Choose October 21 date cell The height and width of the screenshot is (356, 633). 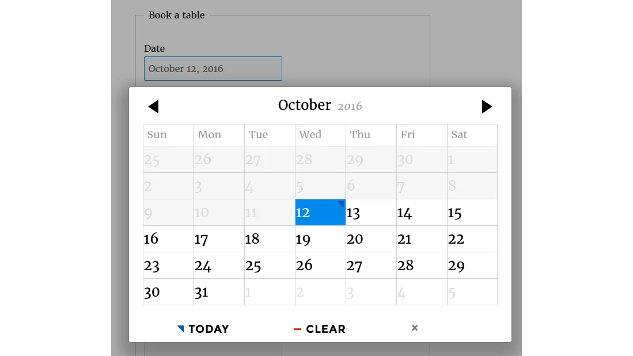[x=422, y=239]
